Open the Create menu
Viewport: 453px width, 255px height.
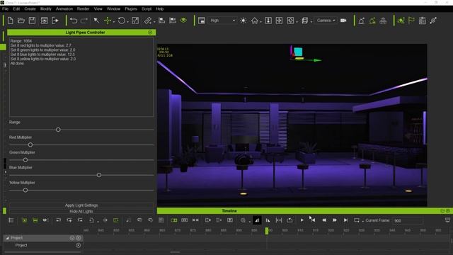(30, 8)
